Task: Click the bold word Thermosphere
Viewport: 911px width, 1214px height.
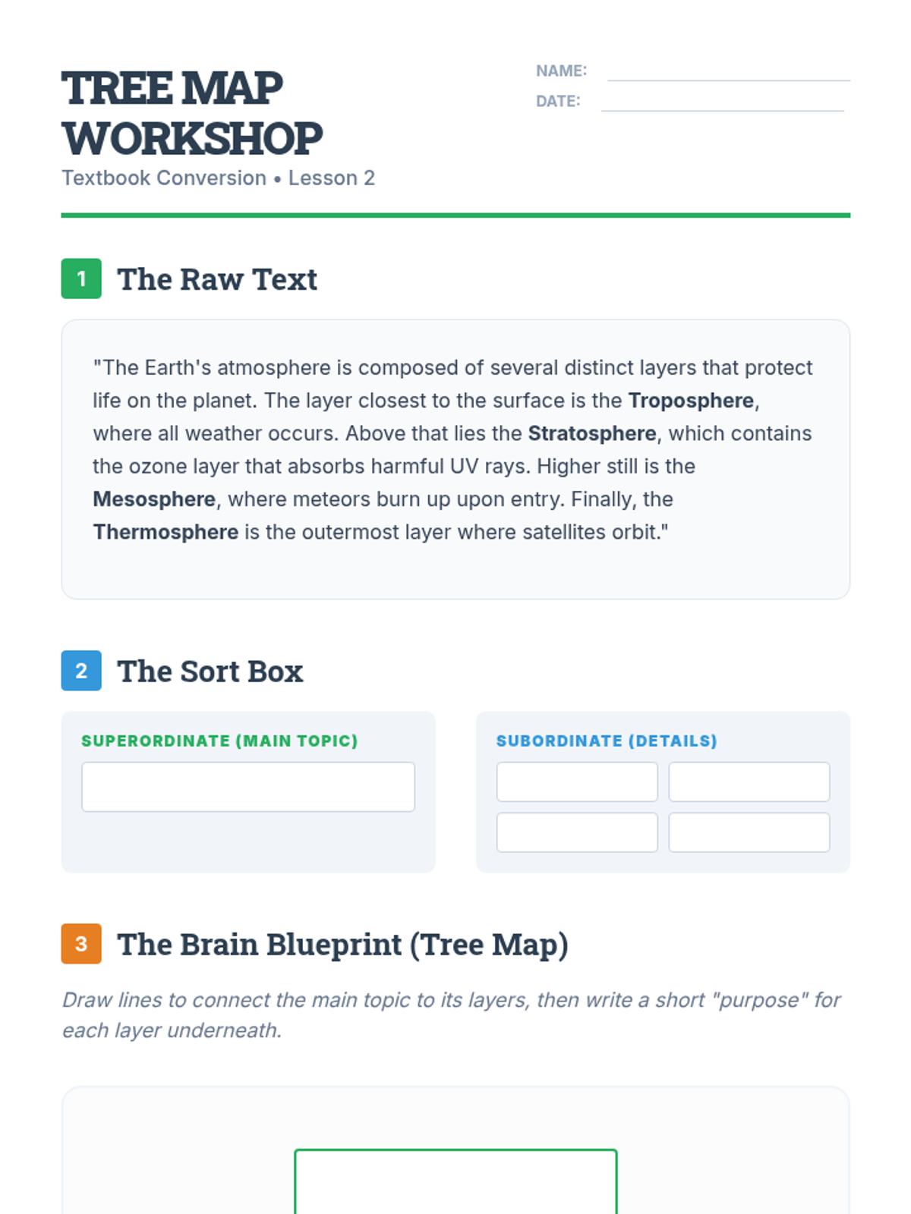Action: click(x=165, y=532)
